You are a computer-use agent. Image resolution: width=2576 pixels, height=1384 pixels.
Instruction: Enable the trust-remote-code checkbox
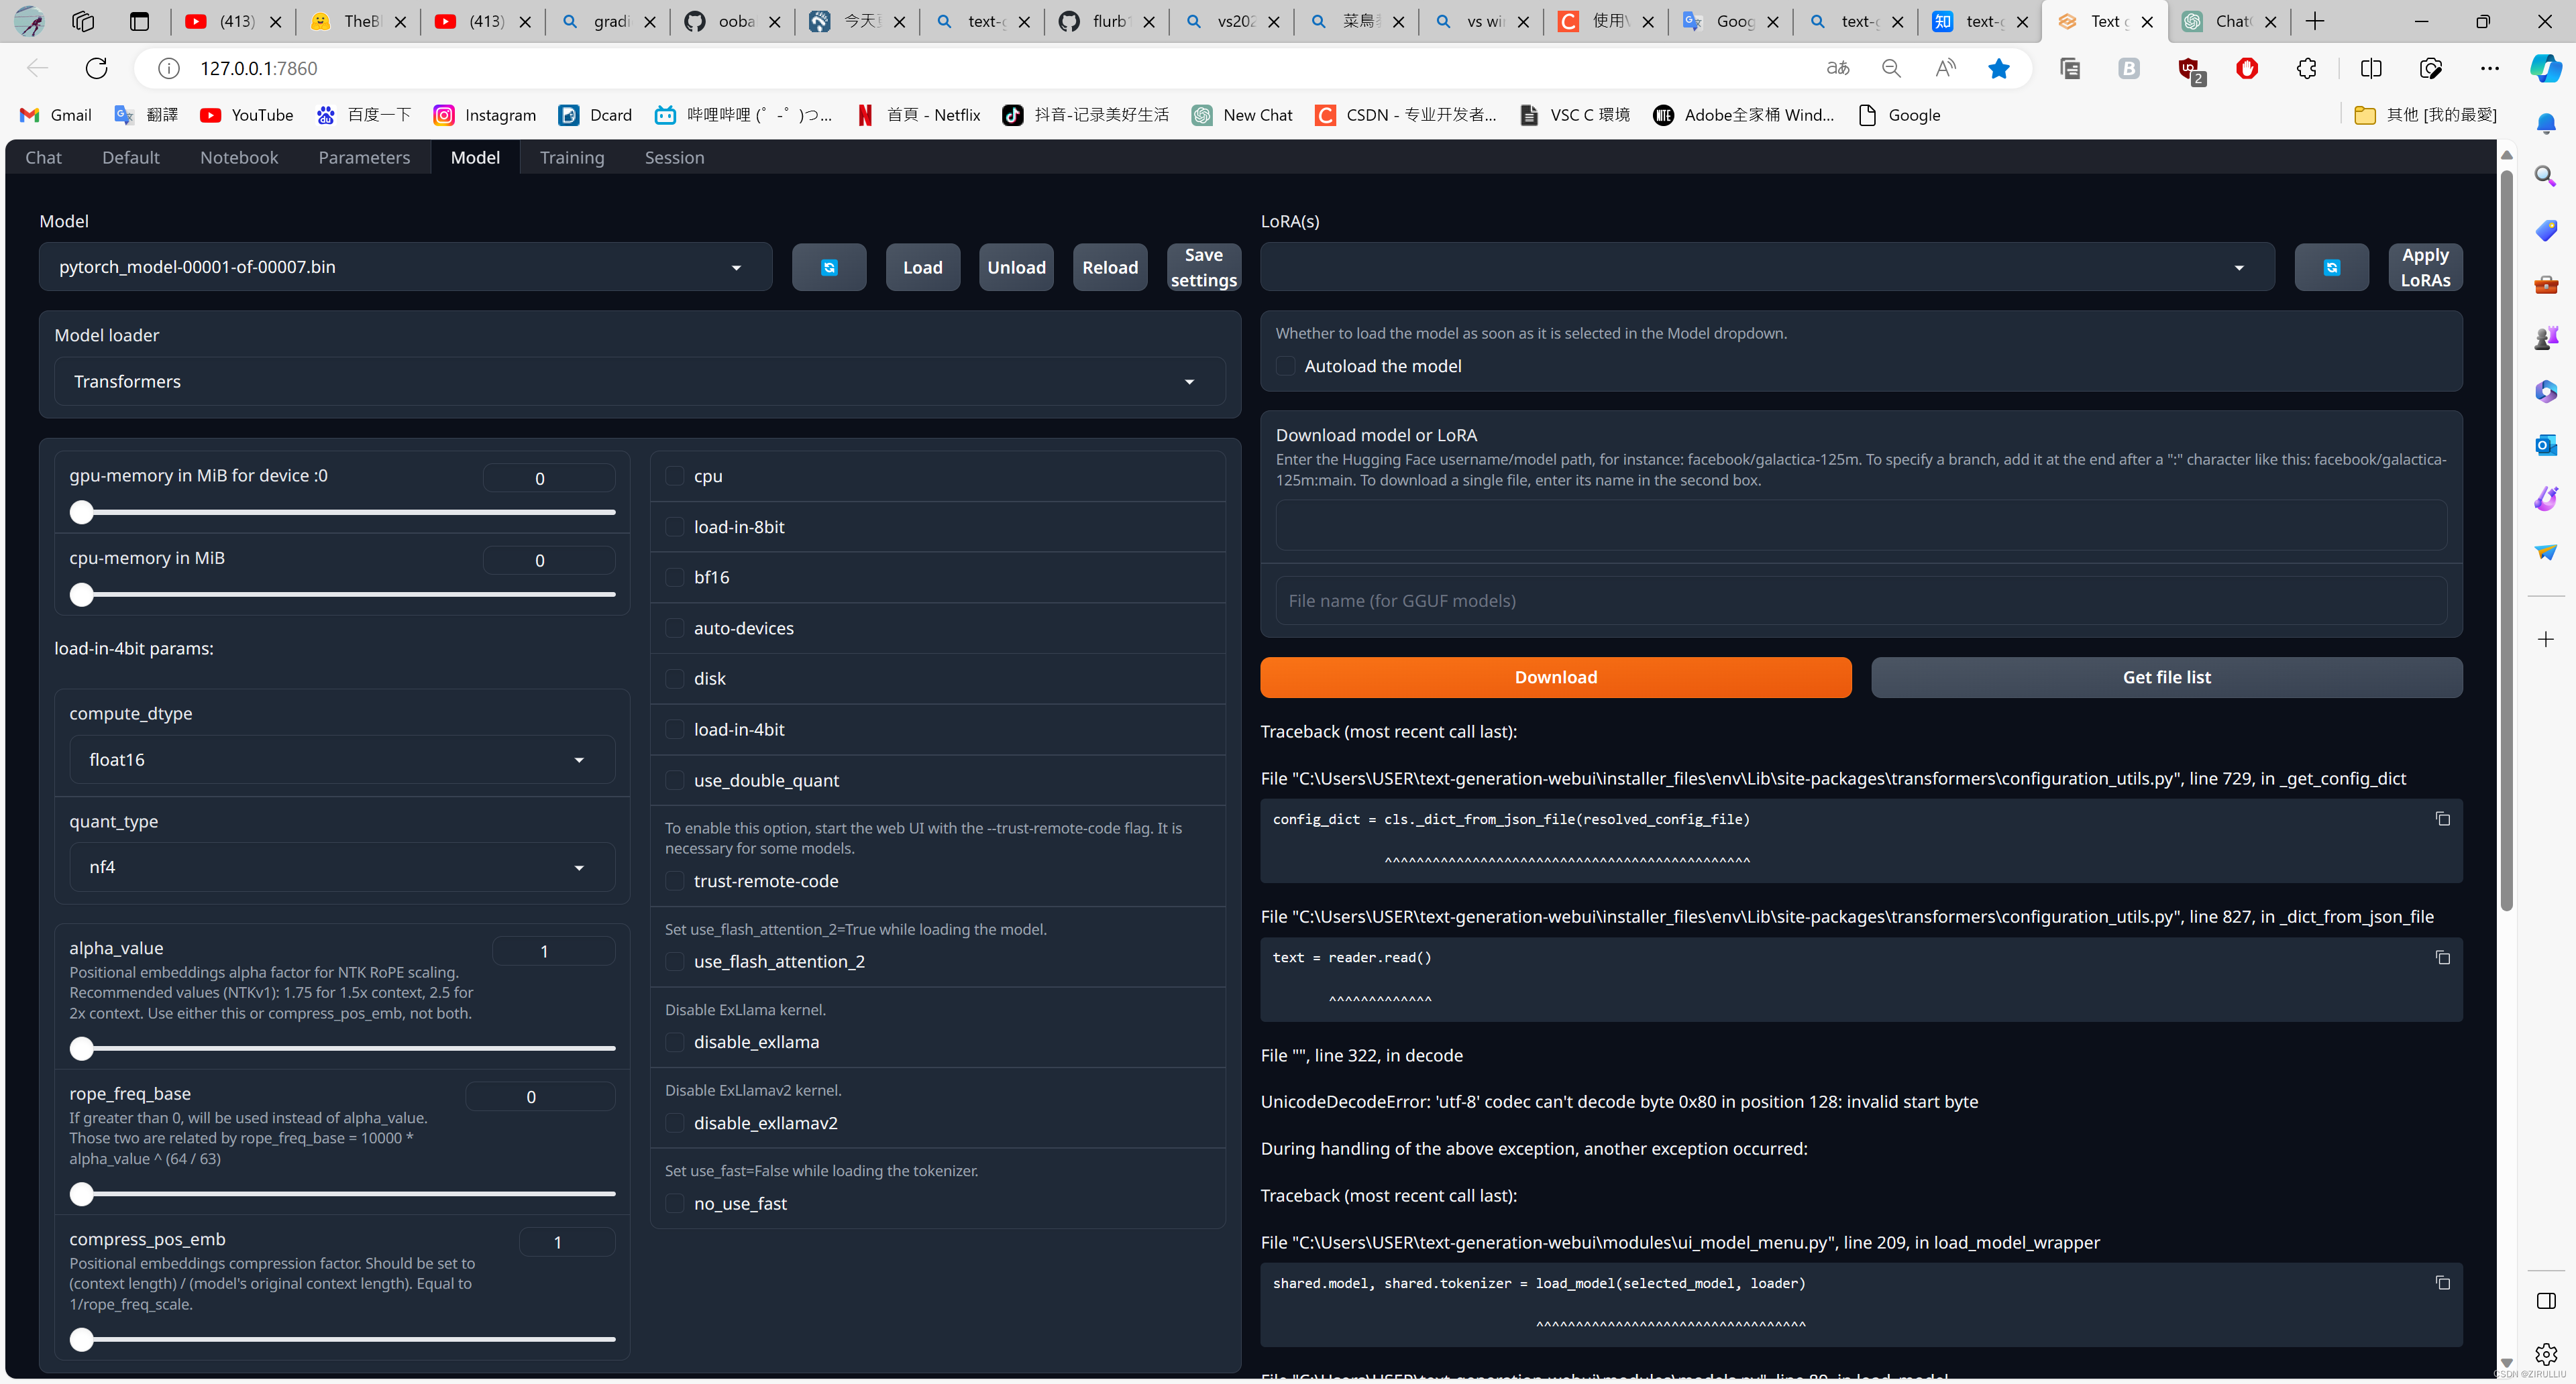tap(675, 881)
